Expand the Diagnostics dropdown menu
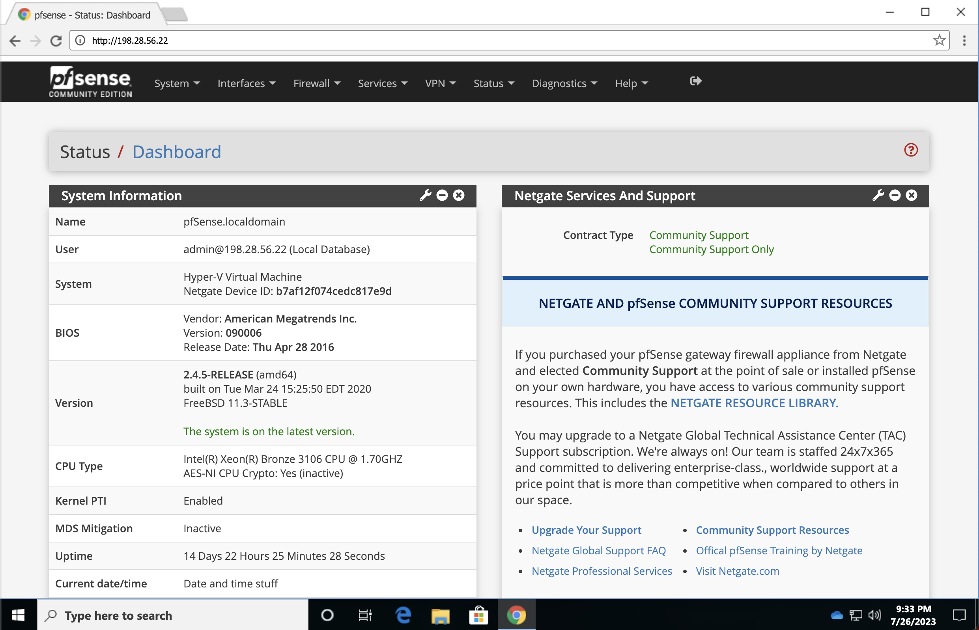This screenshot has width=979, height=630. [564, 84]
